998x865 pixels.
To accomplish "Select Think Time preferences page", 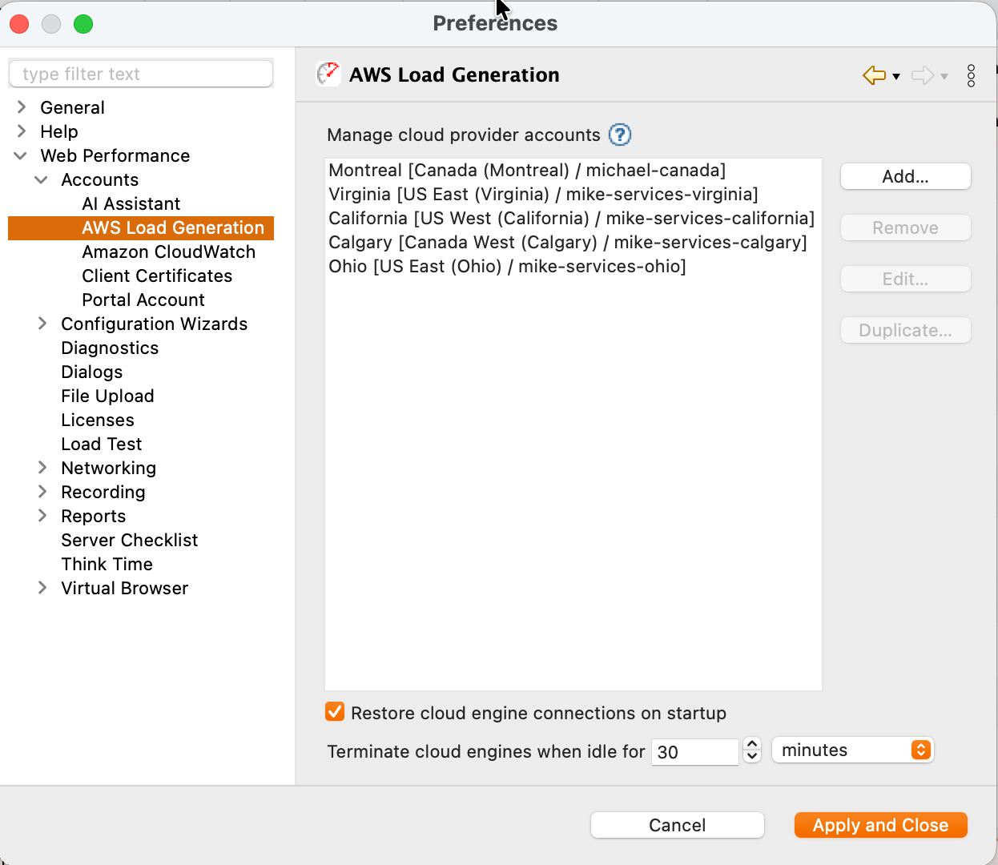I will pyautogui.click(x=107, y=564).
